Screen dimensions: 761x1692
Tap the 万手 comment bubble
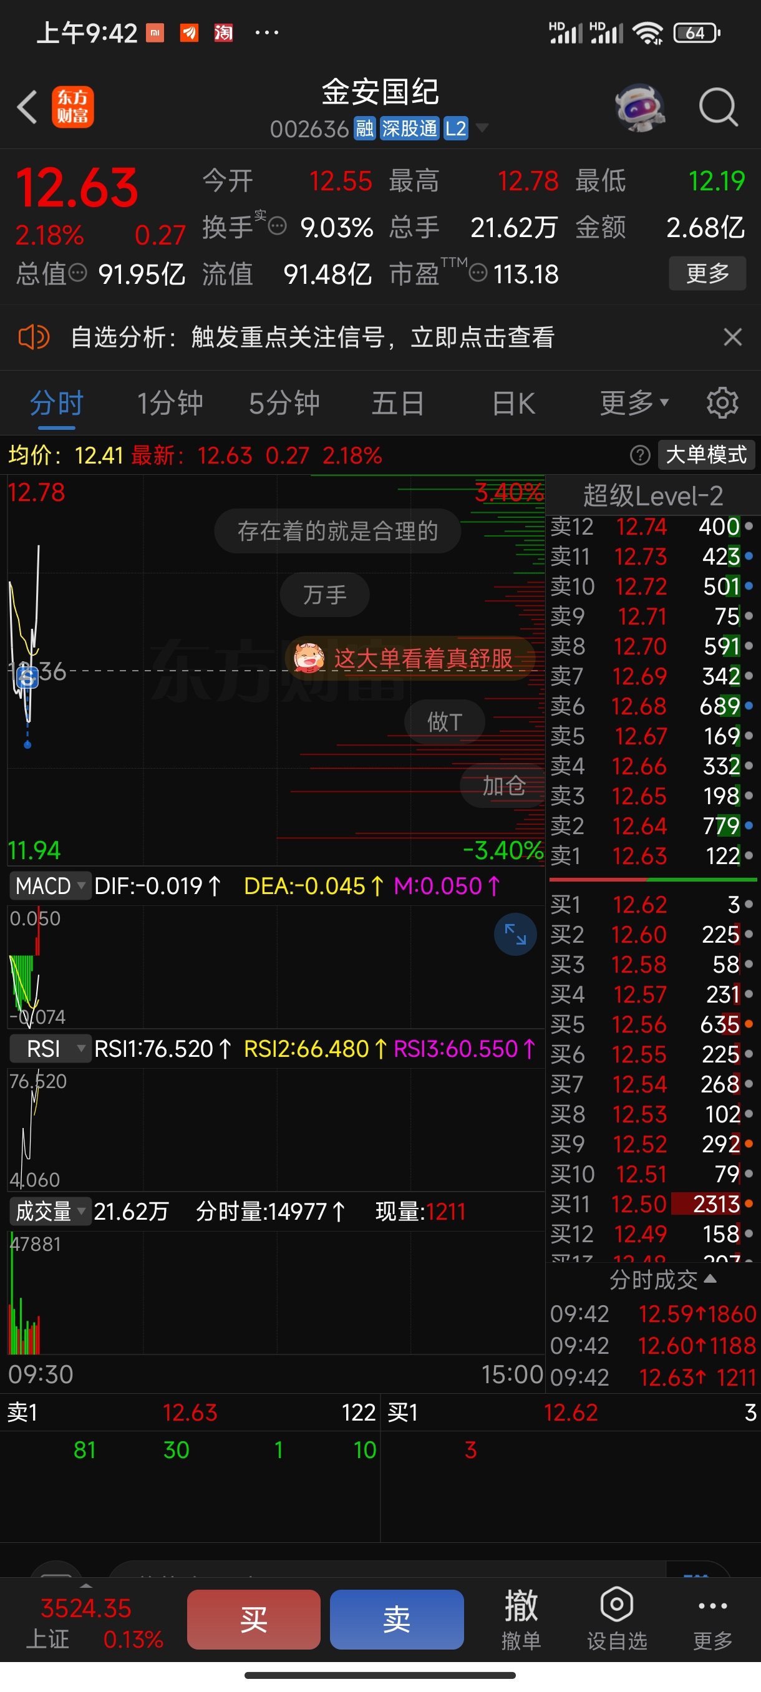324,596
